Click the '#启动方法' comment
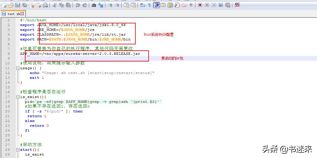The height and width of the screenshot is (158, 317). click(x=31, y=145)
